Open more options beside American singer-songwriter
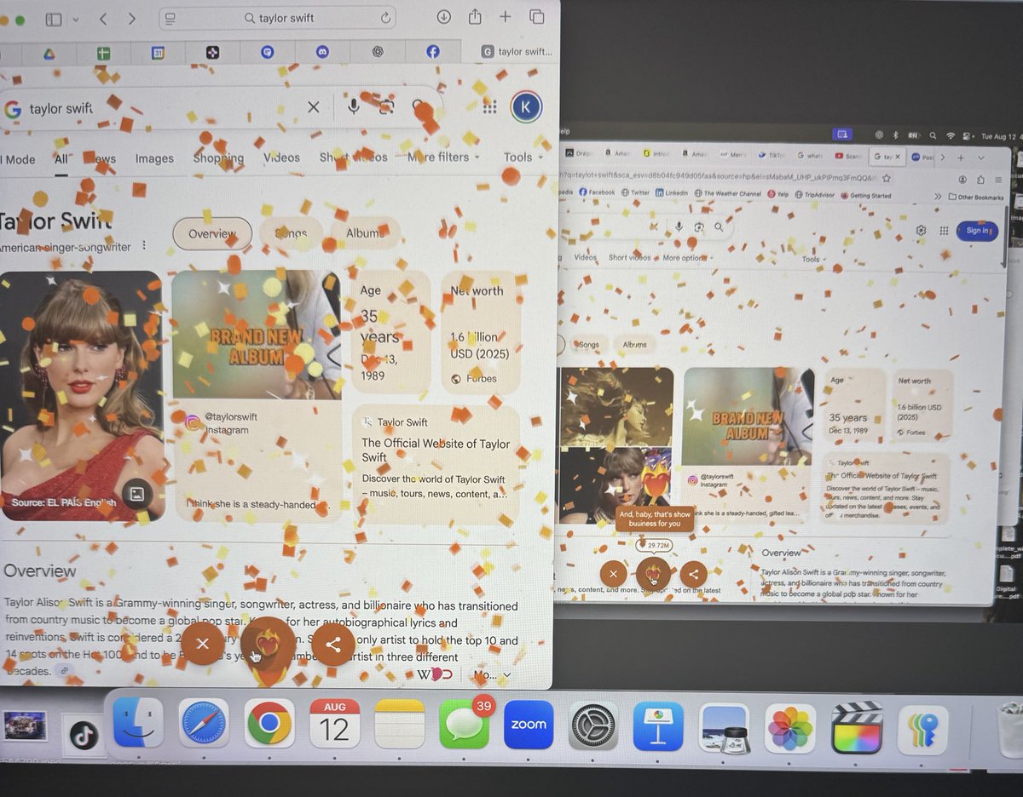 tap(144, 246)
